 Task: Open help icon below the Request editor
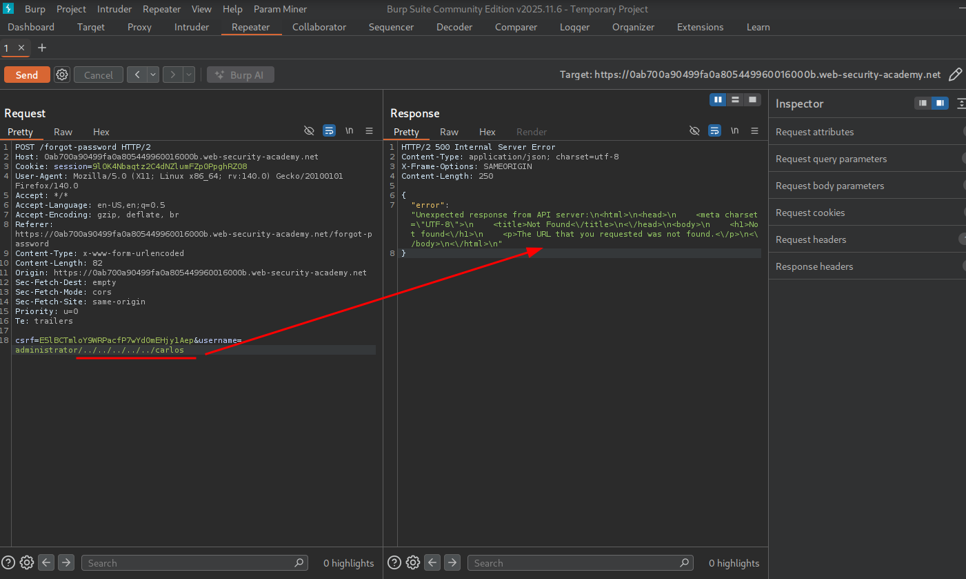click(10, 562)
